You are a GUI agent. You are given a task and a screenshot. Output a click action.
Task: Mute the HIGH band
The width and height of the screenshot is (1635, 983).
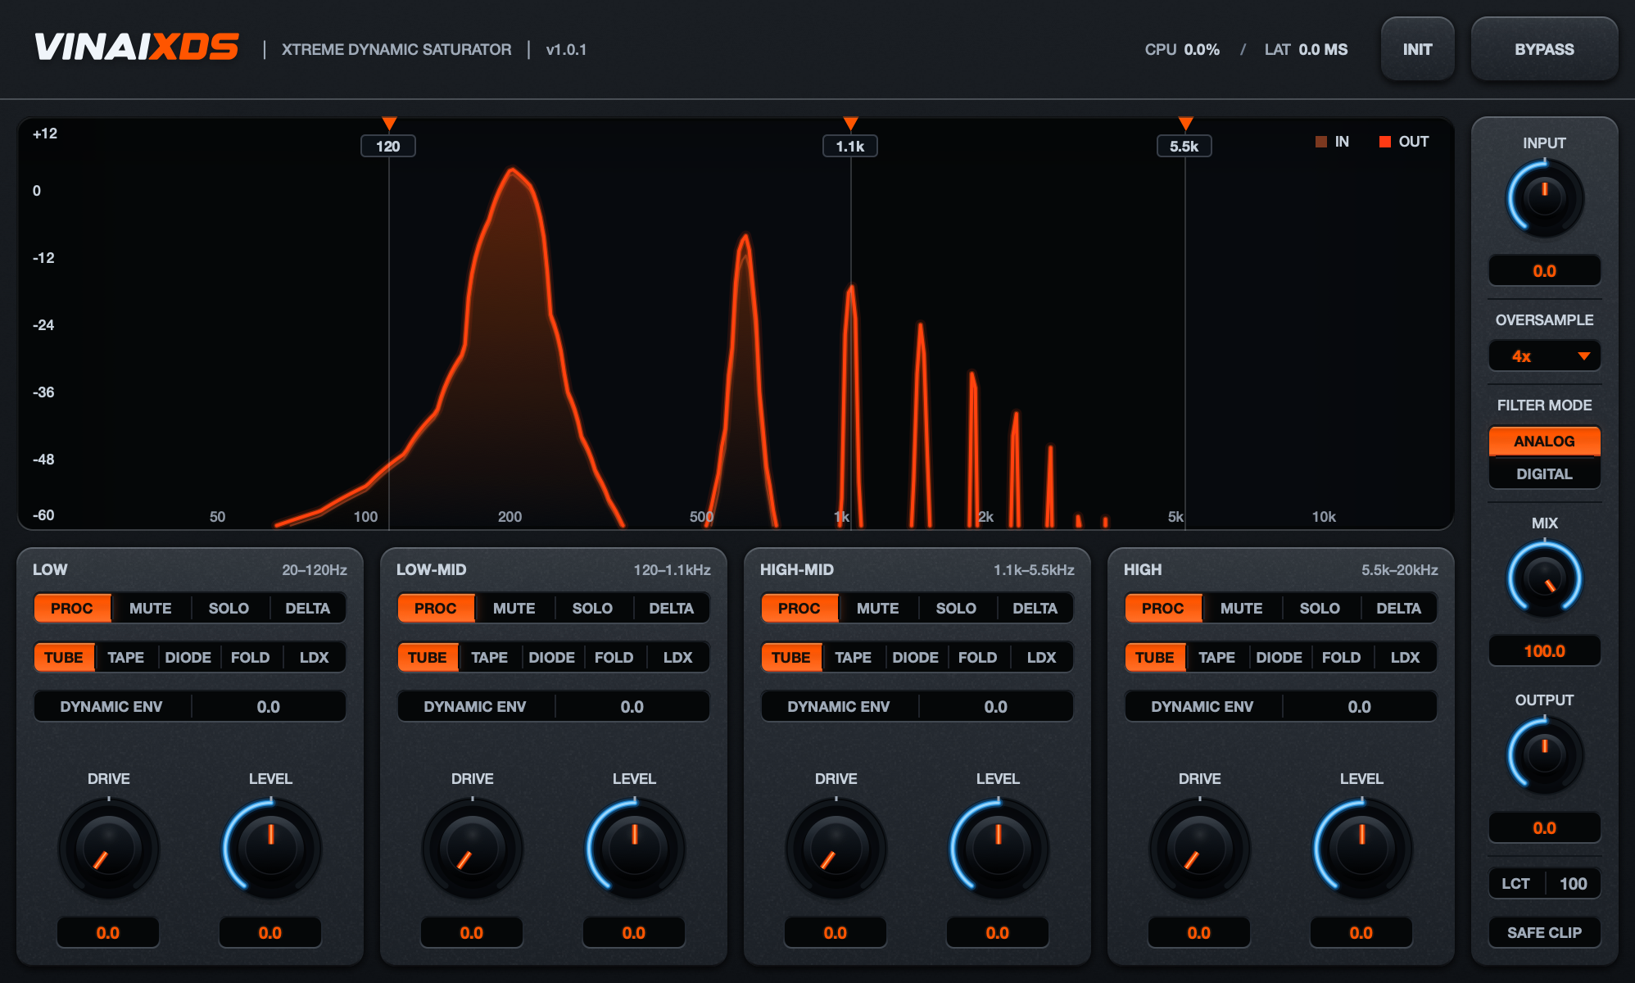point(1242,608)
